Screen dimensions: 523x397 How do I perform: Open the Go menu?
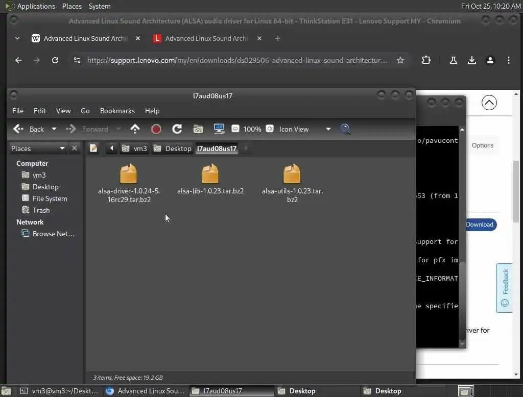tap(85, 111)
